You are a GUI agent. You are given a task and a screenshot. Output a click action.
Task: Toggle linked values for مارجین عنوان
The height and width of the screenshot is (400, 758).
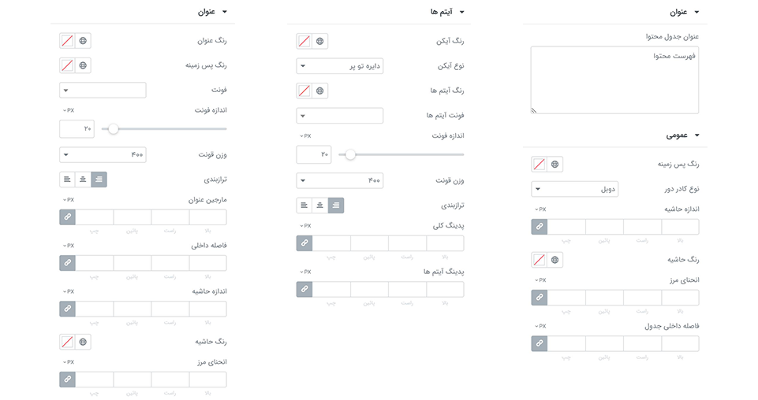tap(67, 217)
